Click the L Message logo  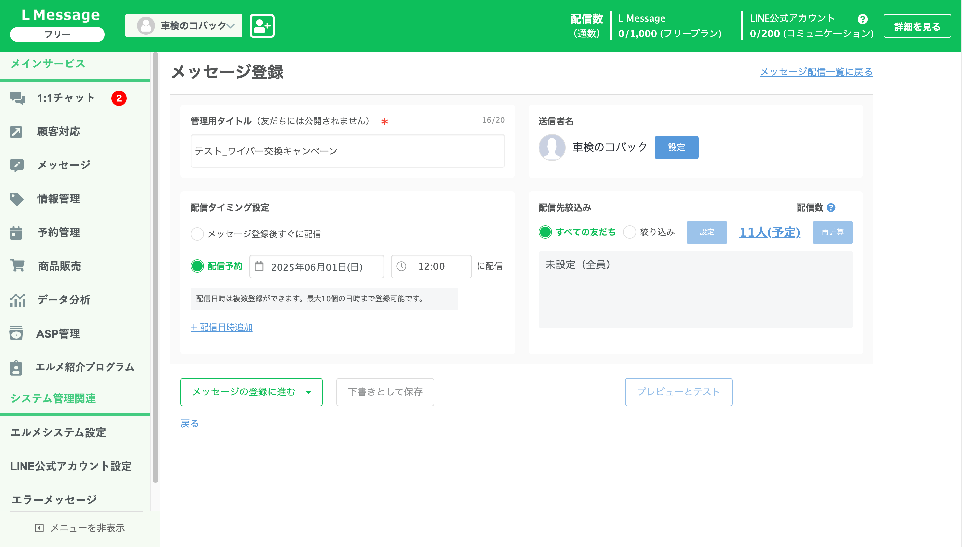point(61,15)
